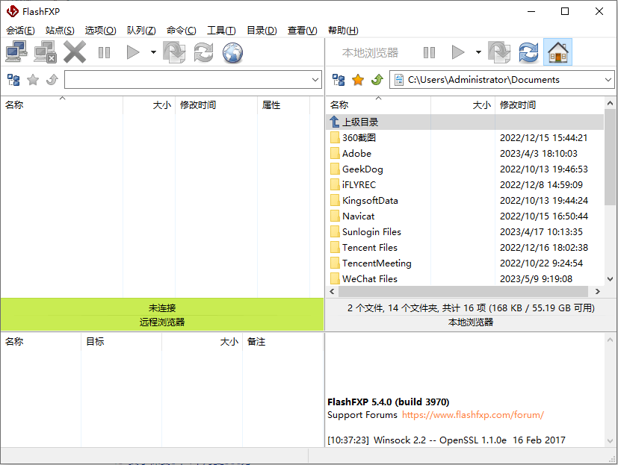
Task: Open the local transfer play dropdown arrow
Action: (478, 52)
